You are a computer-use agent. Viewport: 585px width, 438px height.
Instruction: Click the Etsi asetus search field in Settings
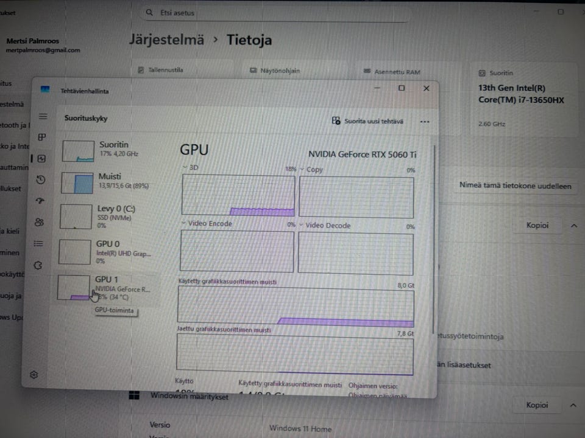(x=276, y=13)
